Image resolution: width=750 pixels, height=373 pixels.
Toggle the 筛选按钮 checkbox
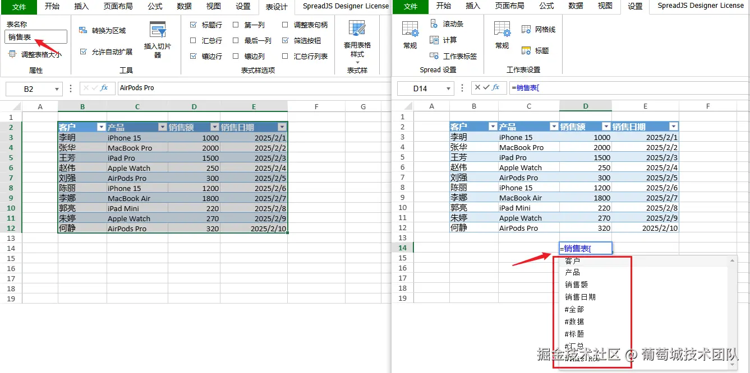pyautogui.click(x=285, y=40)
